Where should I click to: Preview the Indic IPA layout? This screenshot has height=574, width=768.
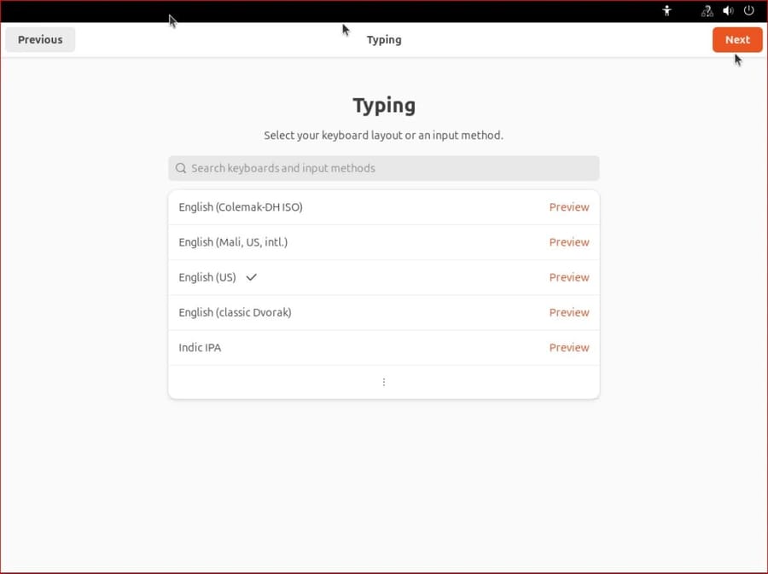click(x=568, y=348)
